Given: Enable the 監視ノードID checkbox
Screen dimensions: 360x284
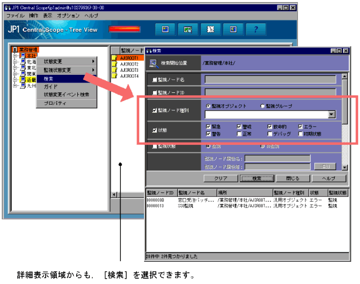Looking at the screenshot, I should coord(155,92).
